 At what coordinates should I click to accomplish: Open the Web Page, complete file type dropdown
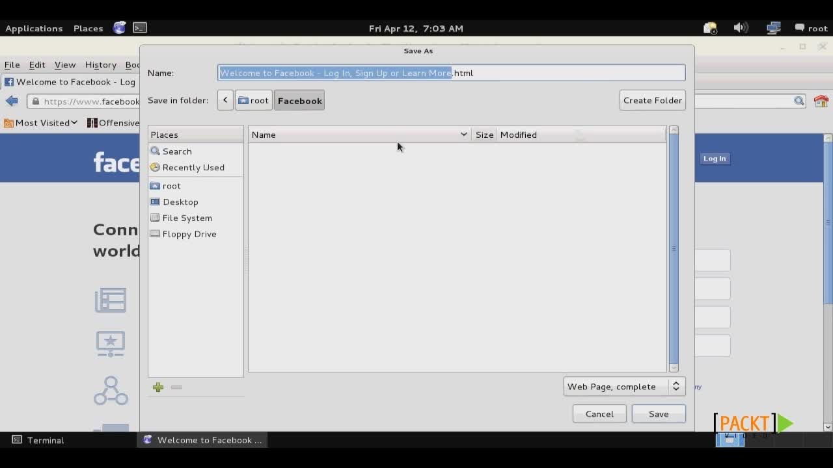click(624, 386)
